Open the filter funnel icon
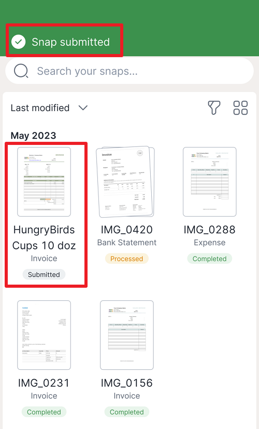Screen dimensions: 259x429 pos(214,108)
